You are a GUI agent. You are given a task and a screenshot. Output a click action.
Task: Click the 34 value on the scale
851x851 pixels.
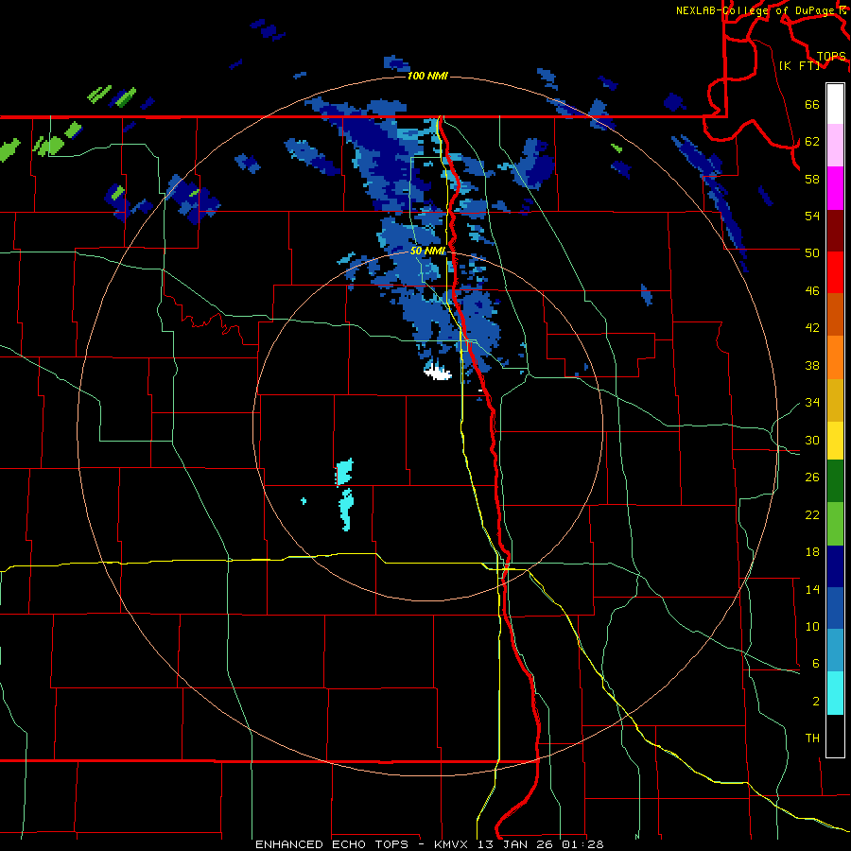tap(812, 402)
